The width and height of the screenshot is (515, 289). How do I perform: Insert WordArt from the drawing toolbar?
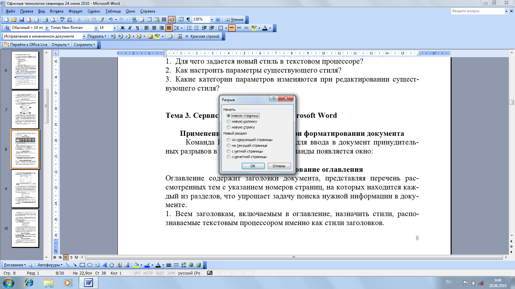104,265
